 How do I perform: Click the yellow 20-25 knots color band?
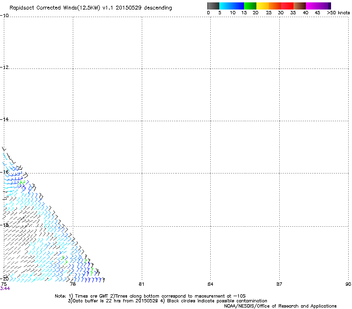point(263,6)
